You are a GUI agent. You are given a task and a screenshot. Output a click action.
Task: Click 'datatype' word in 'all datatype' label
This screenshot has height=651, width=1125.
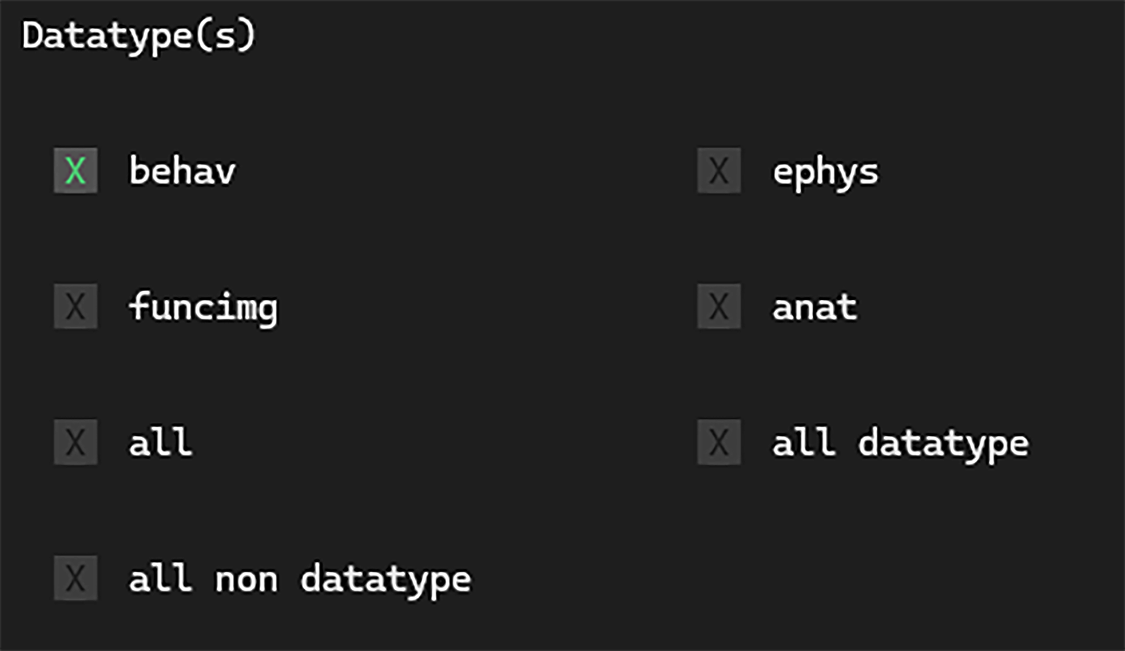(943, 444)
